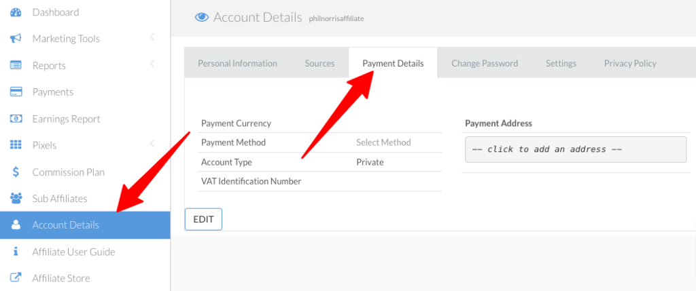Open the Change Password tab
This screenshot has width=696, height=291.
click(485, 63)
